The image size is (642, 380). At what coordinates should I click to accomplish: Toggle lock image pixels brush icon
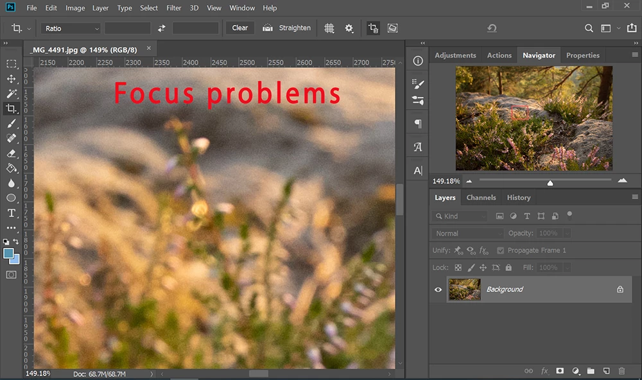(471, 268)
